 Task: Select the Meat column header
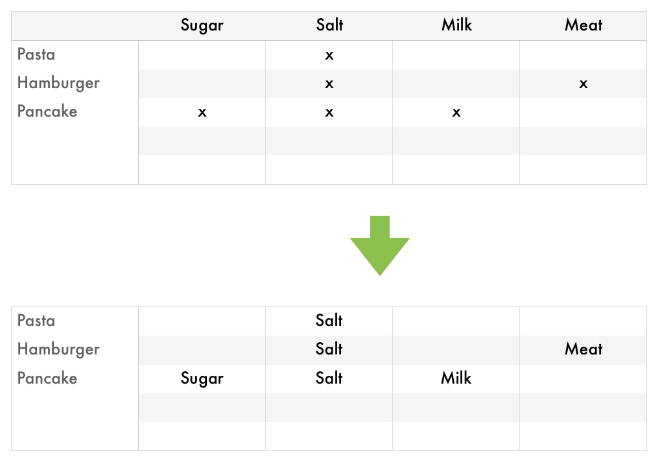[x=583, y=25]
